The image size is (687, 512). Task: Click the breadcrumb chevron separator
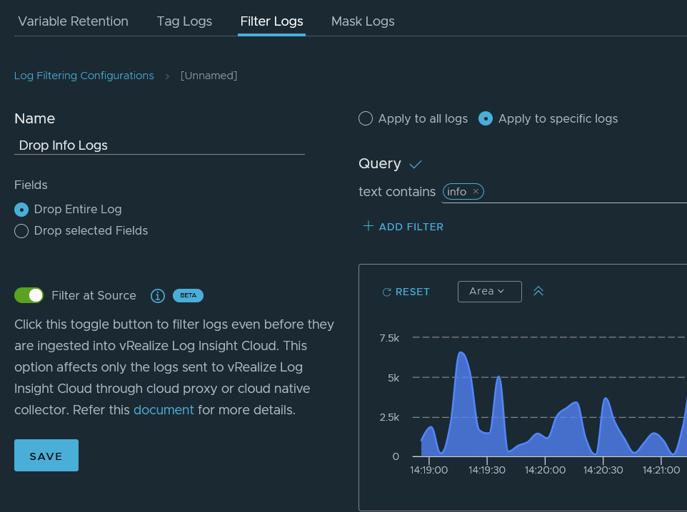(167, 76)
